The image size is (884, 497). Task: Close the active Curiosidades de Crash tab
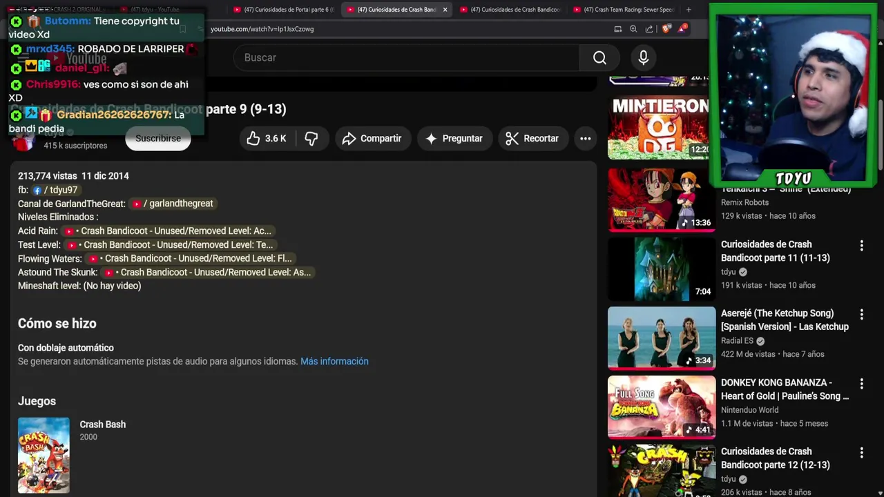445,10
